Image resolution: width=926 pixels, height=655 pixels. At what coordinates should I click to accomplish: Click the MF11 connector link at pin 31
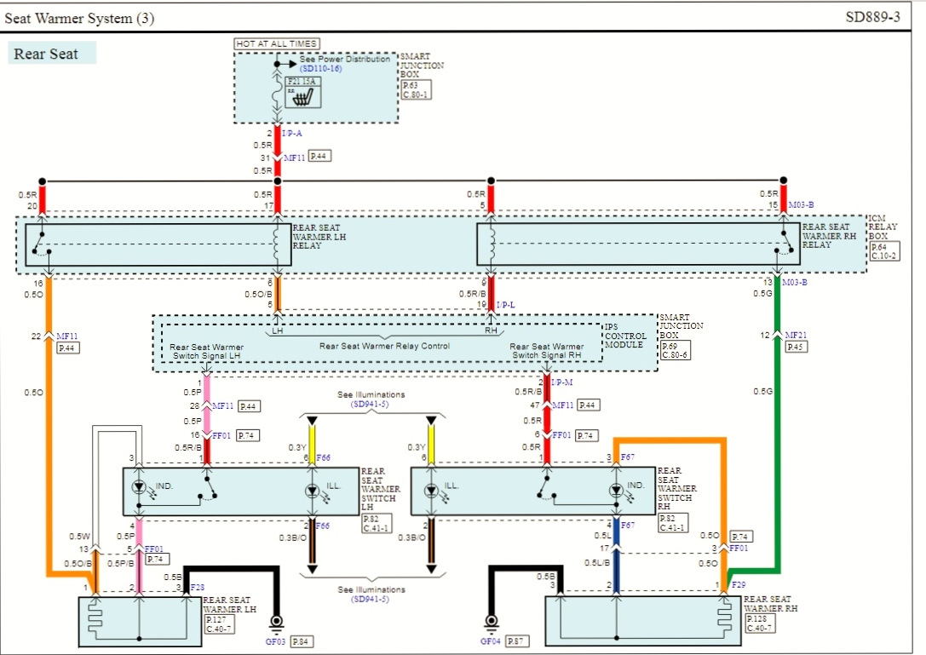[x=295, y=158]
